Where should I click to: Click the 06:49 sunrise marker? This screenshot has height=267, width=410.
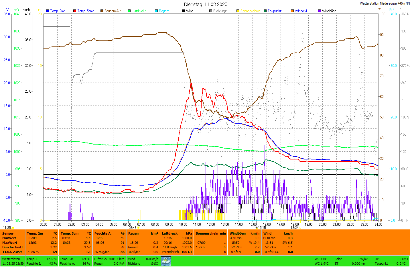click(133, 228)
